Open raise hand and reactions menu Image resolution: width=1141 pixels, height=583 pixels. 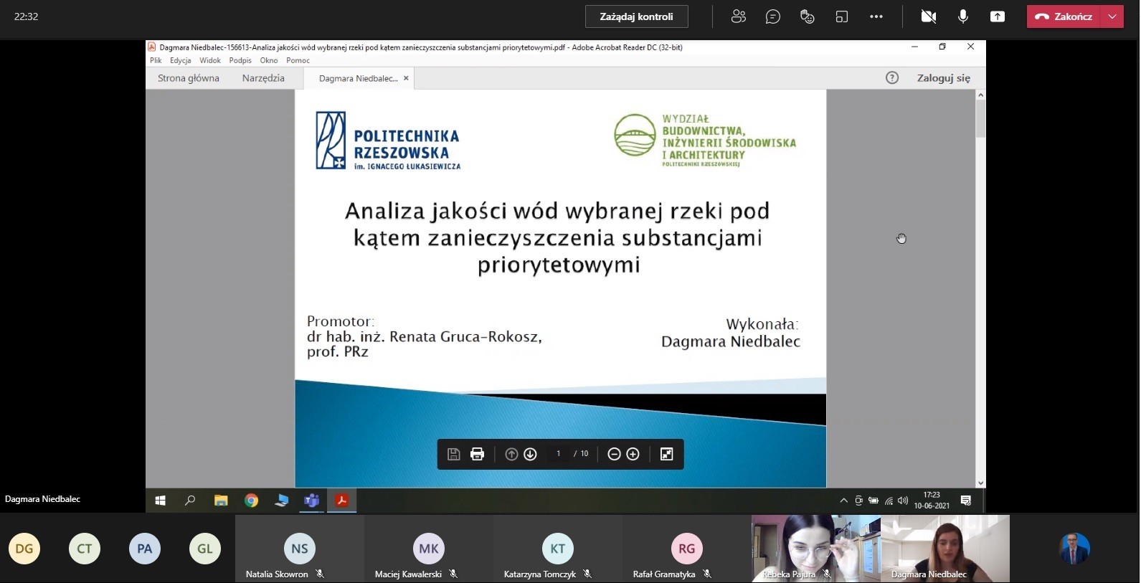coord(807,16)
